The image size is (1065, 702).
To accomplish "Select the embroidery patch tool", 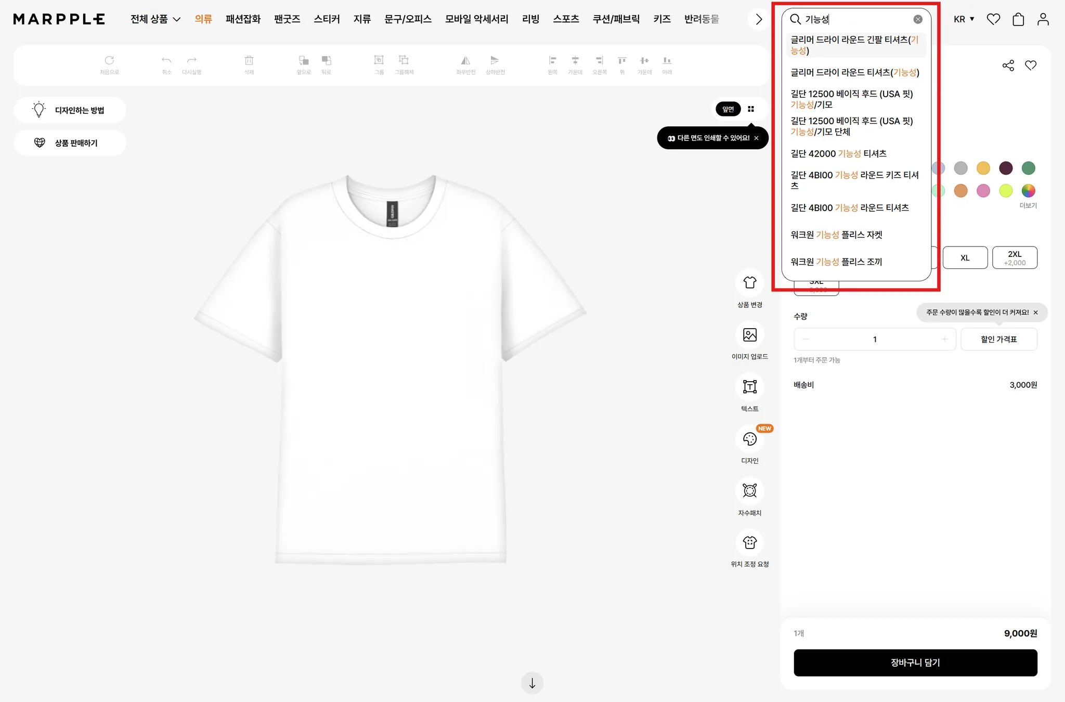I will (749, 491).
